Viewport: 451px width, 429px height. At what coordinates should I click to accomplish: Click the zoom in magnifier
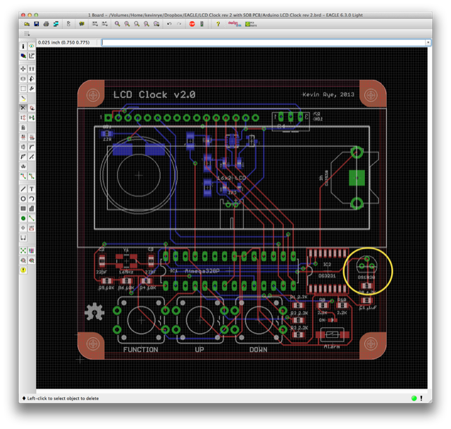[127, 24]
